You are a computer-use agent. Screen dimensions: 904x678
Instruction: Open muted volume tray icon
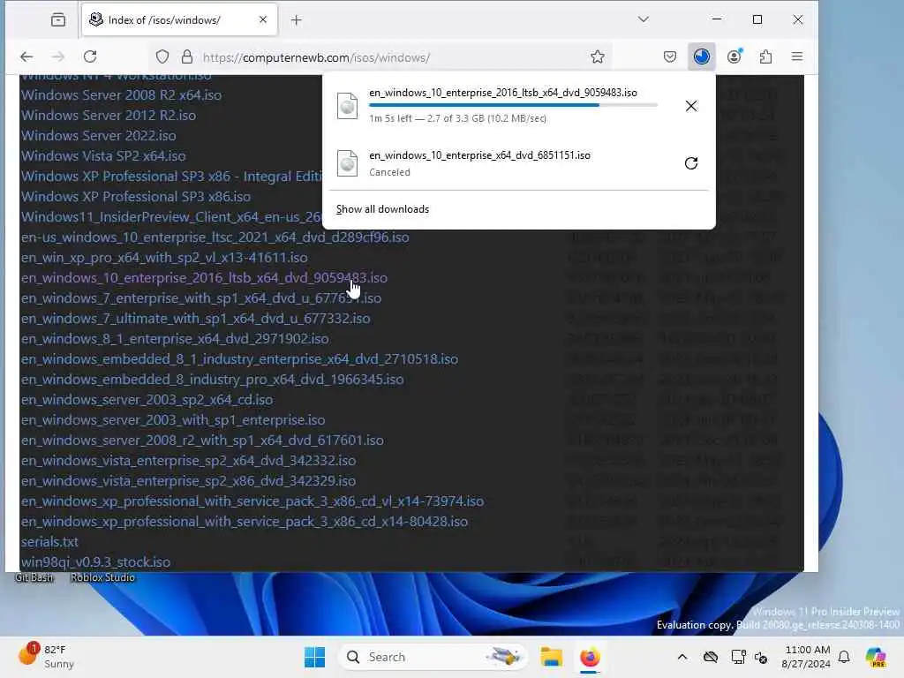[761, 657]
